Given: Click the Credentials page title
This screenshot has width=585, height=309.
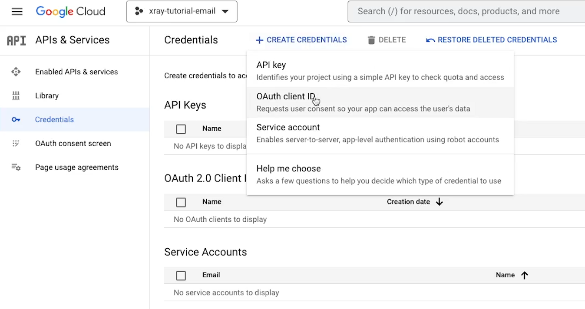Looking at the screenshot, I should (191, 40).
